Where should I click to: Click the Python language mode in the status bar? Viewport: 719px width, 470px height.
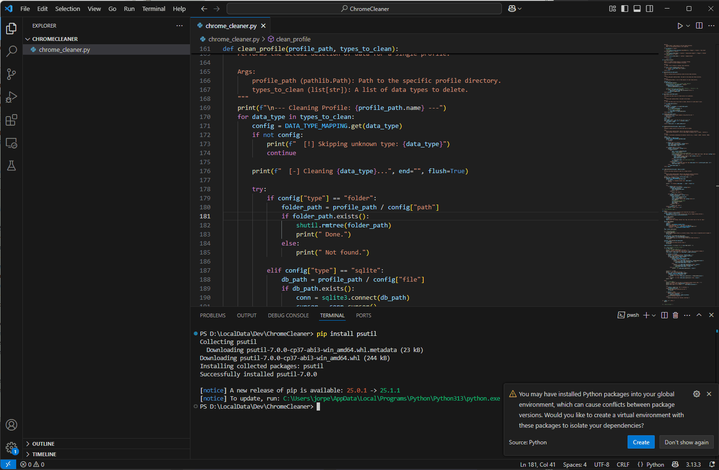(x=654, y=464)
